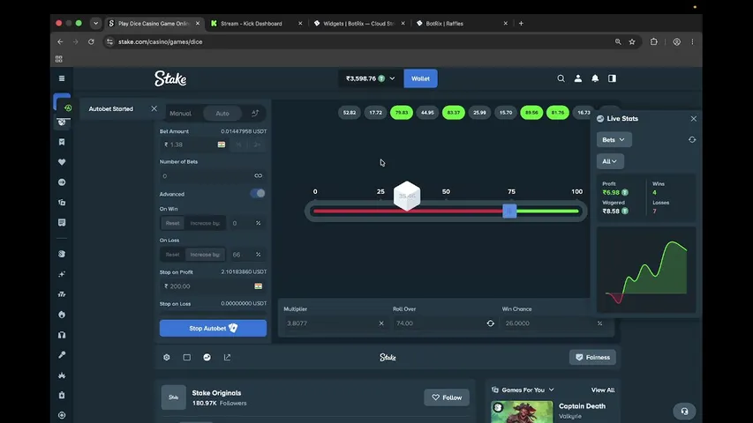Open game settings gear icon
753x423 pixels.
point(167,357)
